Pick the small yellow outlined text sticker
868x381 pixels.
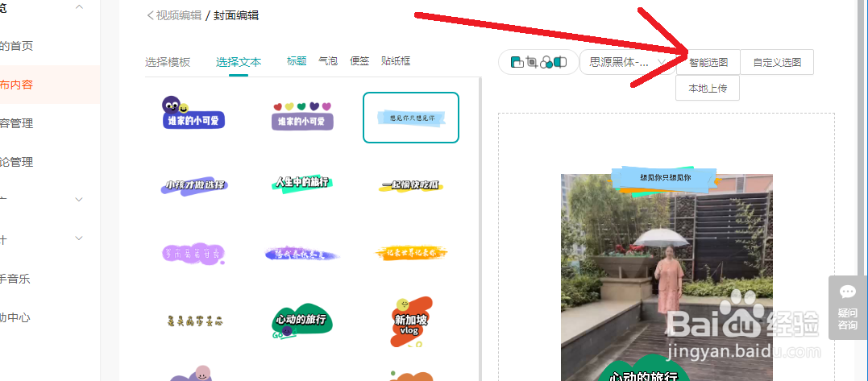[195, 320]
